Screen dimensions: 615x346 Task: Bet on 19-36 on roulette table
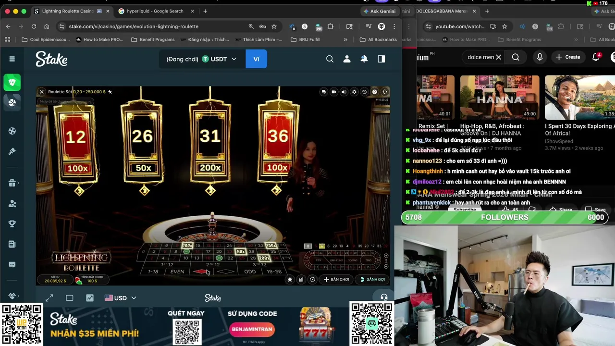[274, 272]
